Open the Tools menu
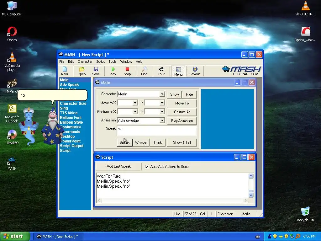321x241 pixels. point(113,62)
